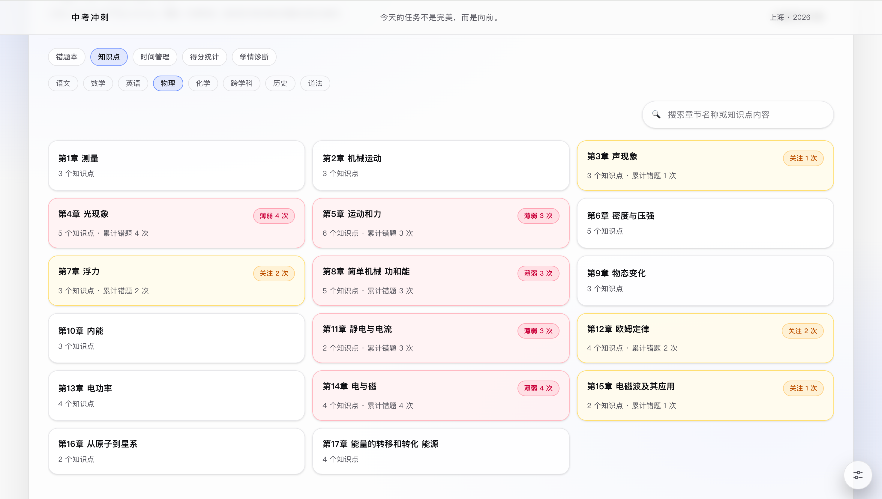This screenshot has height=499, width=882.
Task: Click 关注 1 次 badge on 第15章
Action: [803, 388]
